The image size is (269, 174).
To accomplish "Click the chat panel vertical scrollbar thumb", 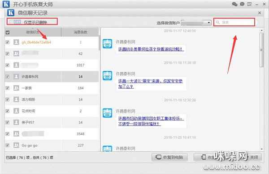I will click(261, 50).
